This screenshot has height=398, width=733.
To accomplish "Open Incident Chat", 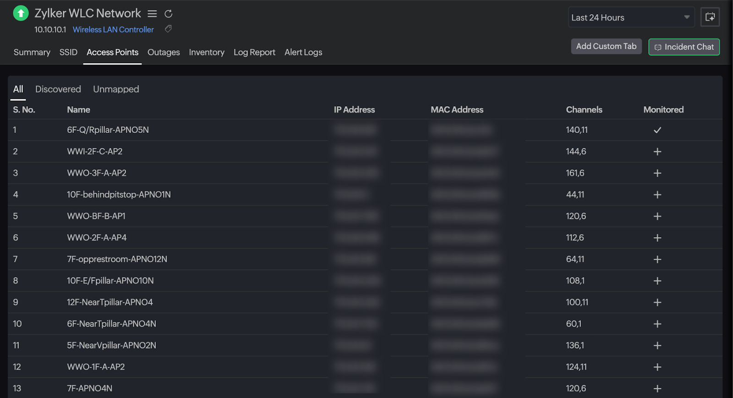I will 684,47.
